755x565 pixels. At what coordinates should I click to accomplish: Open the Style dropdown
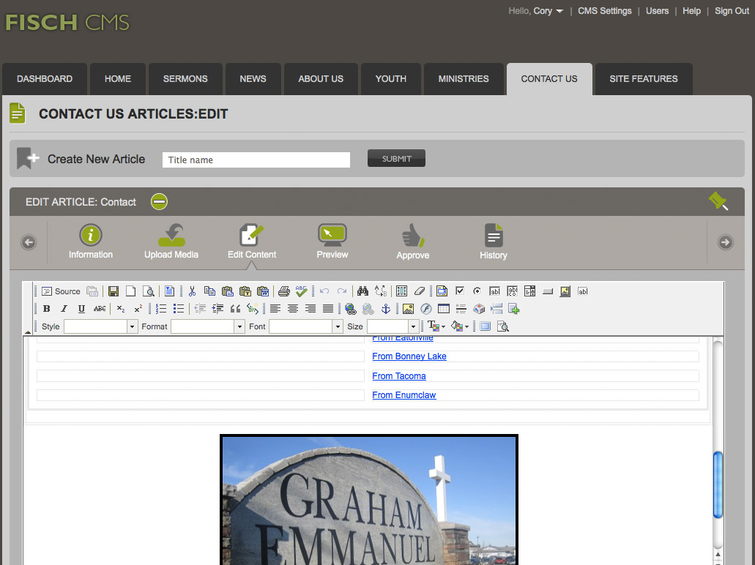tap(101, 326)
